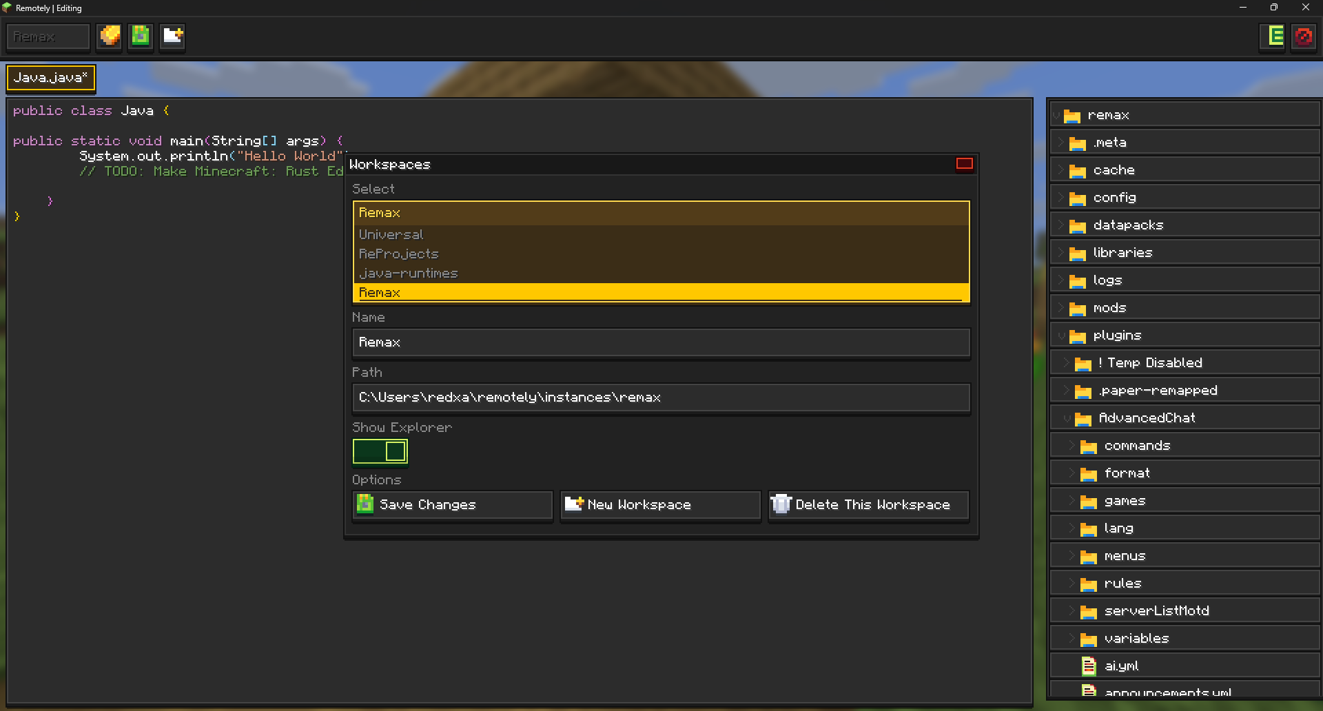The image size is (1323, 711).
Task: Click the workspace Path input field
Action: [x=661, y=398]
